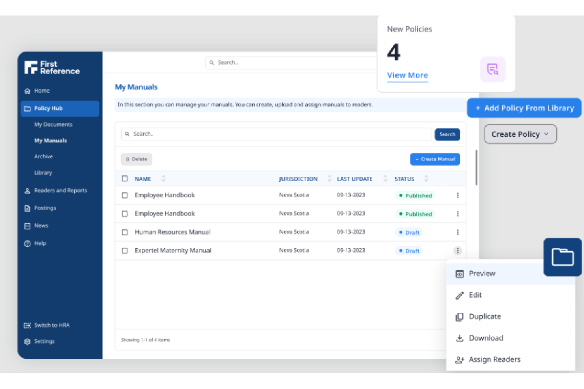
Task: Select the Human Resources Manual checkbox
Action: pos(125,232)
